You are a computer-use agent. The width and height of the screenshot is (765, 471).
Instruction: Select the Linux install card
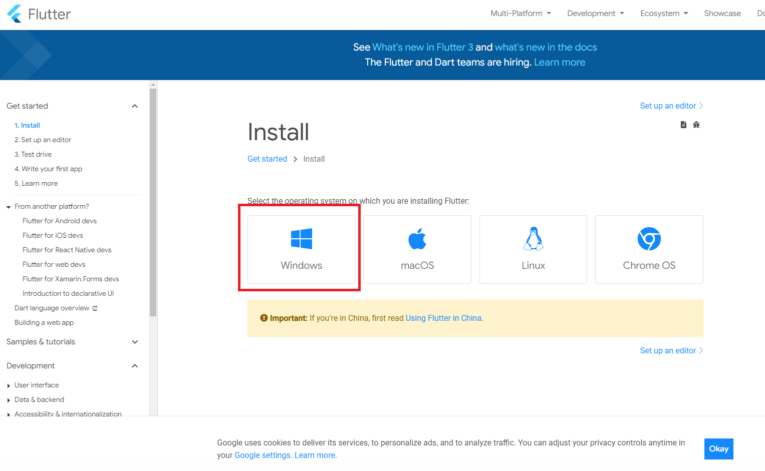click(533, 249)
